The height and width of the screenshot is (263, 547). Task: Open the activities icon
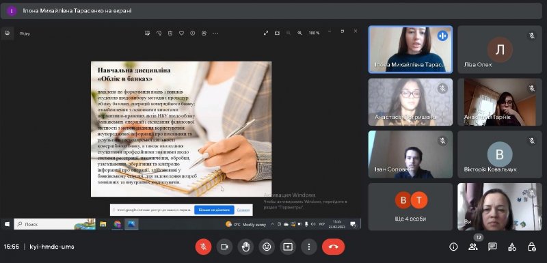tap(512, 247)
